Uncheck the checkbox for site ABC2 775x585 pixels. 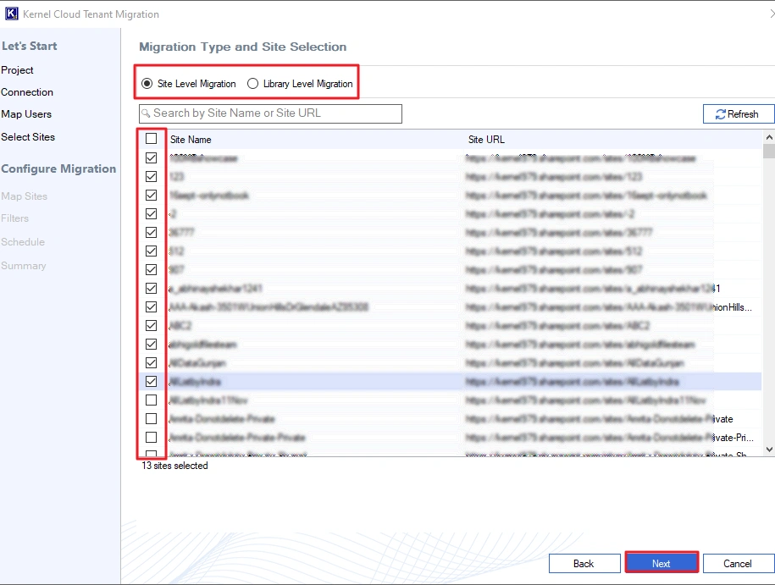pyautogui.click(x=151, y=326)
